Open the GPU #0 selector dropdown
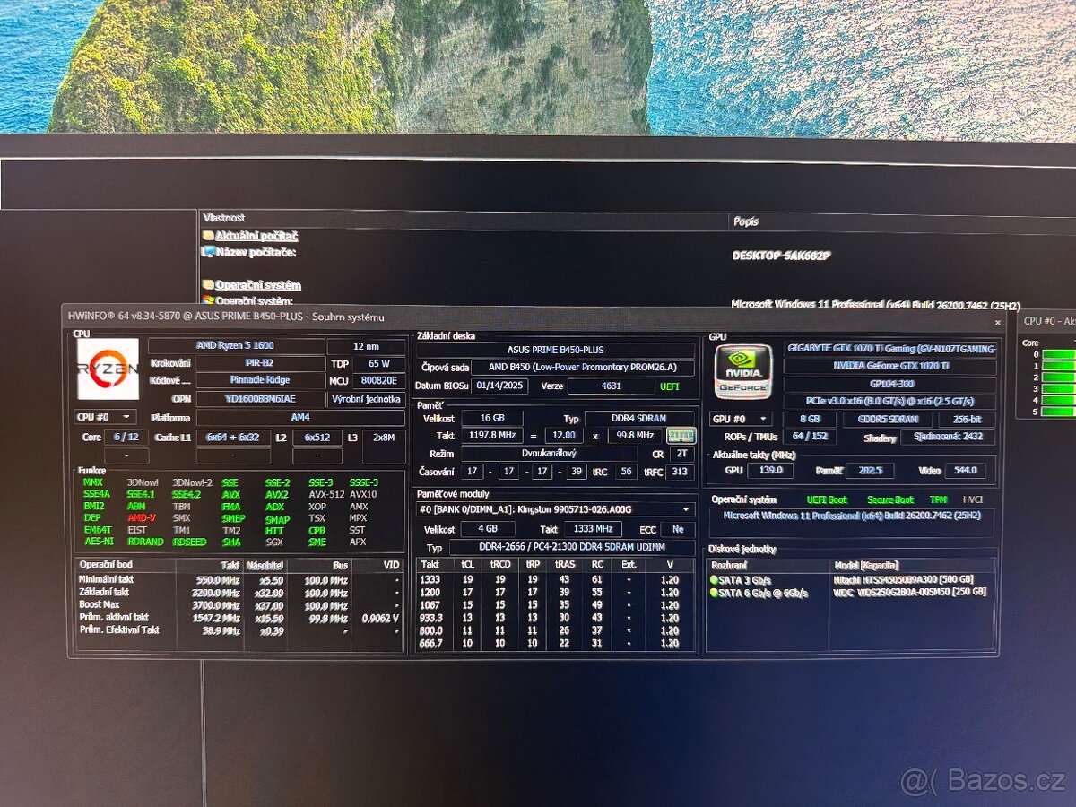This screenshot has width=1076, height=807. pos(741,419)
